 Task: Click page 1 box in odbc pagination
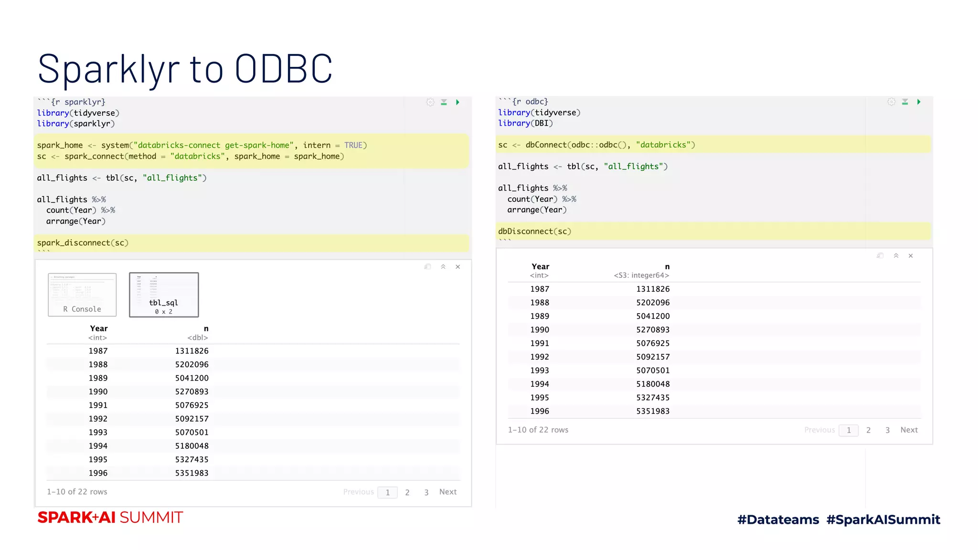(x=849, y=430)
